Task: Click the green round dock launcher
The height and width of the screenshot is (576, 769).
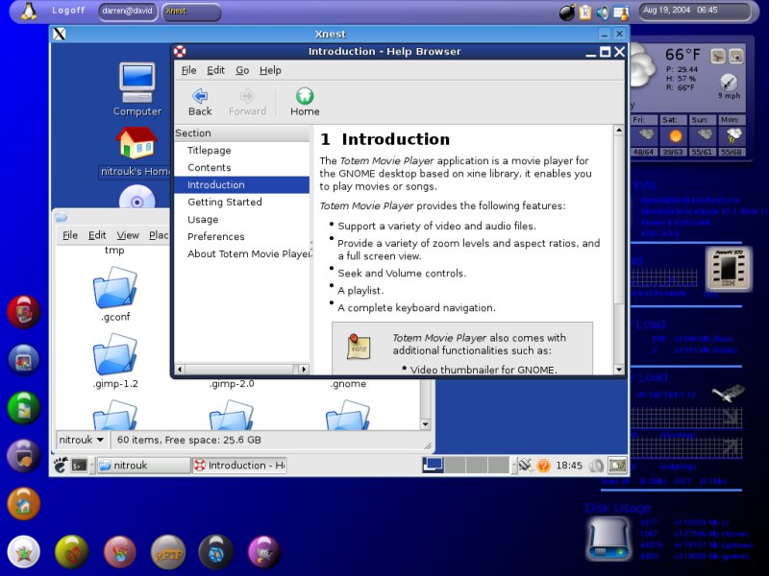Action: (23, 407)
